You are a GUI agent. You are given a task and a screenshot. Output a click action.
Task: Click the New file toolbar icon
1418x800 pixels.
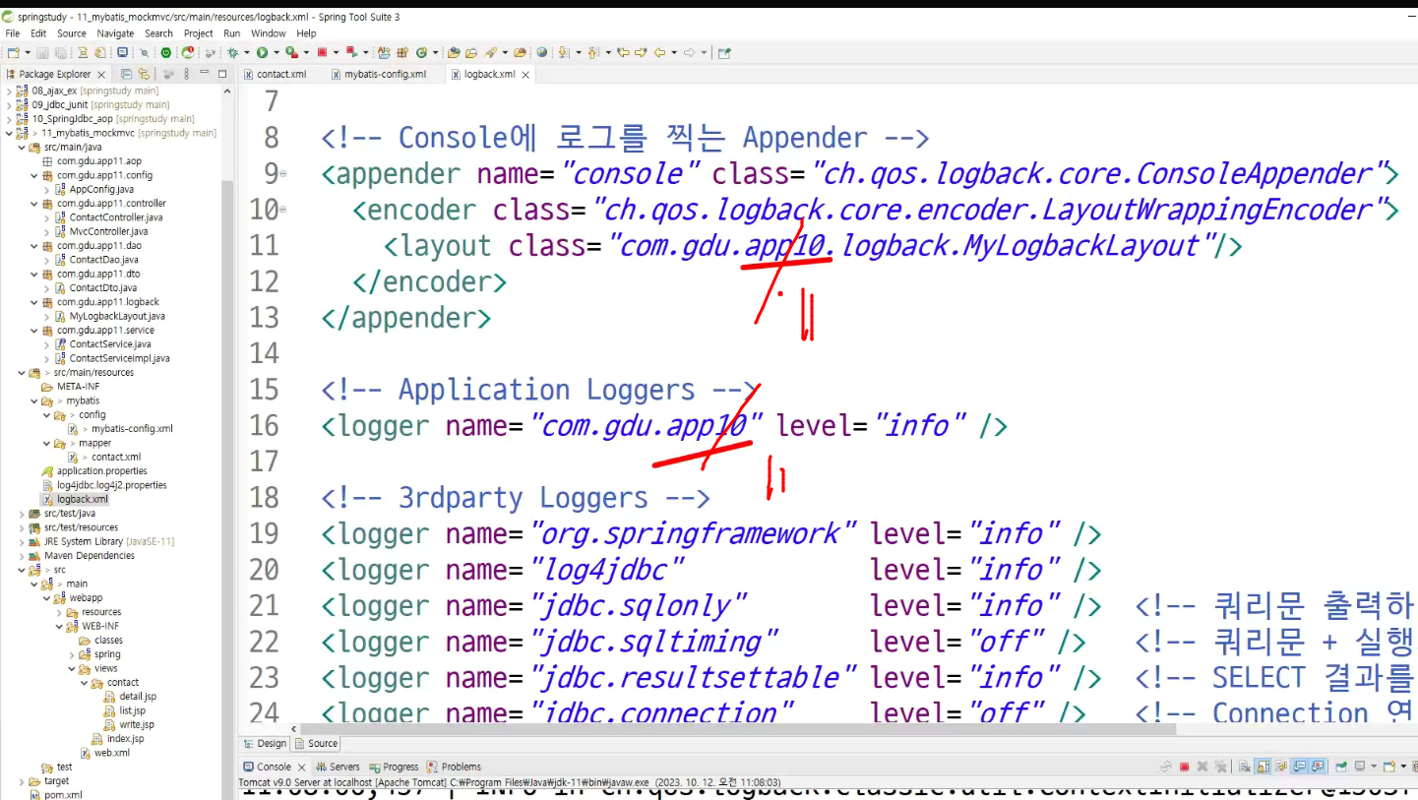(x=12, y=52)
